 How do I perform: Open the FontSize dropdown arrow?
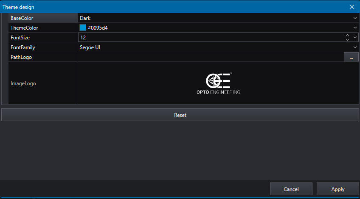coord(355,38)
